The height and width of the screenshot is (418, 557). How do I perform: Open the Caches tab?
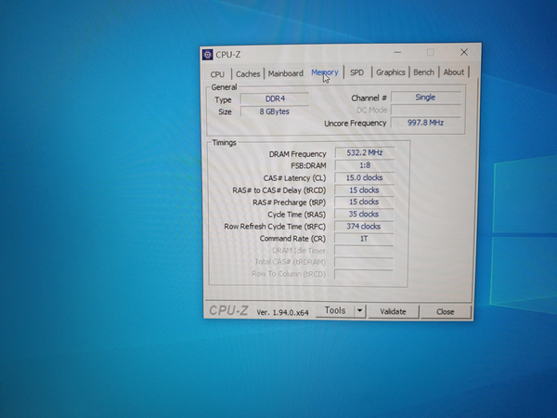(248, 74)
